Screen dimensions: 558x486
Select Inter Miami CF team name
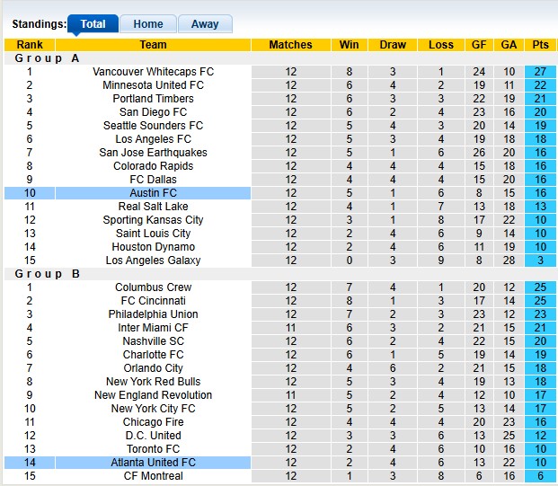pyautogui.click(x=154, y=328)
